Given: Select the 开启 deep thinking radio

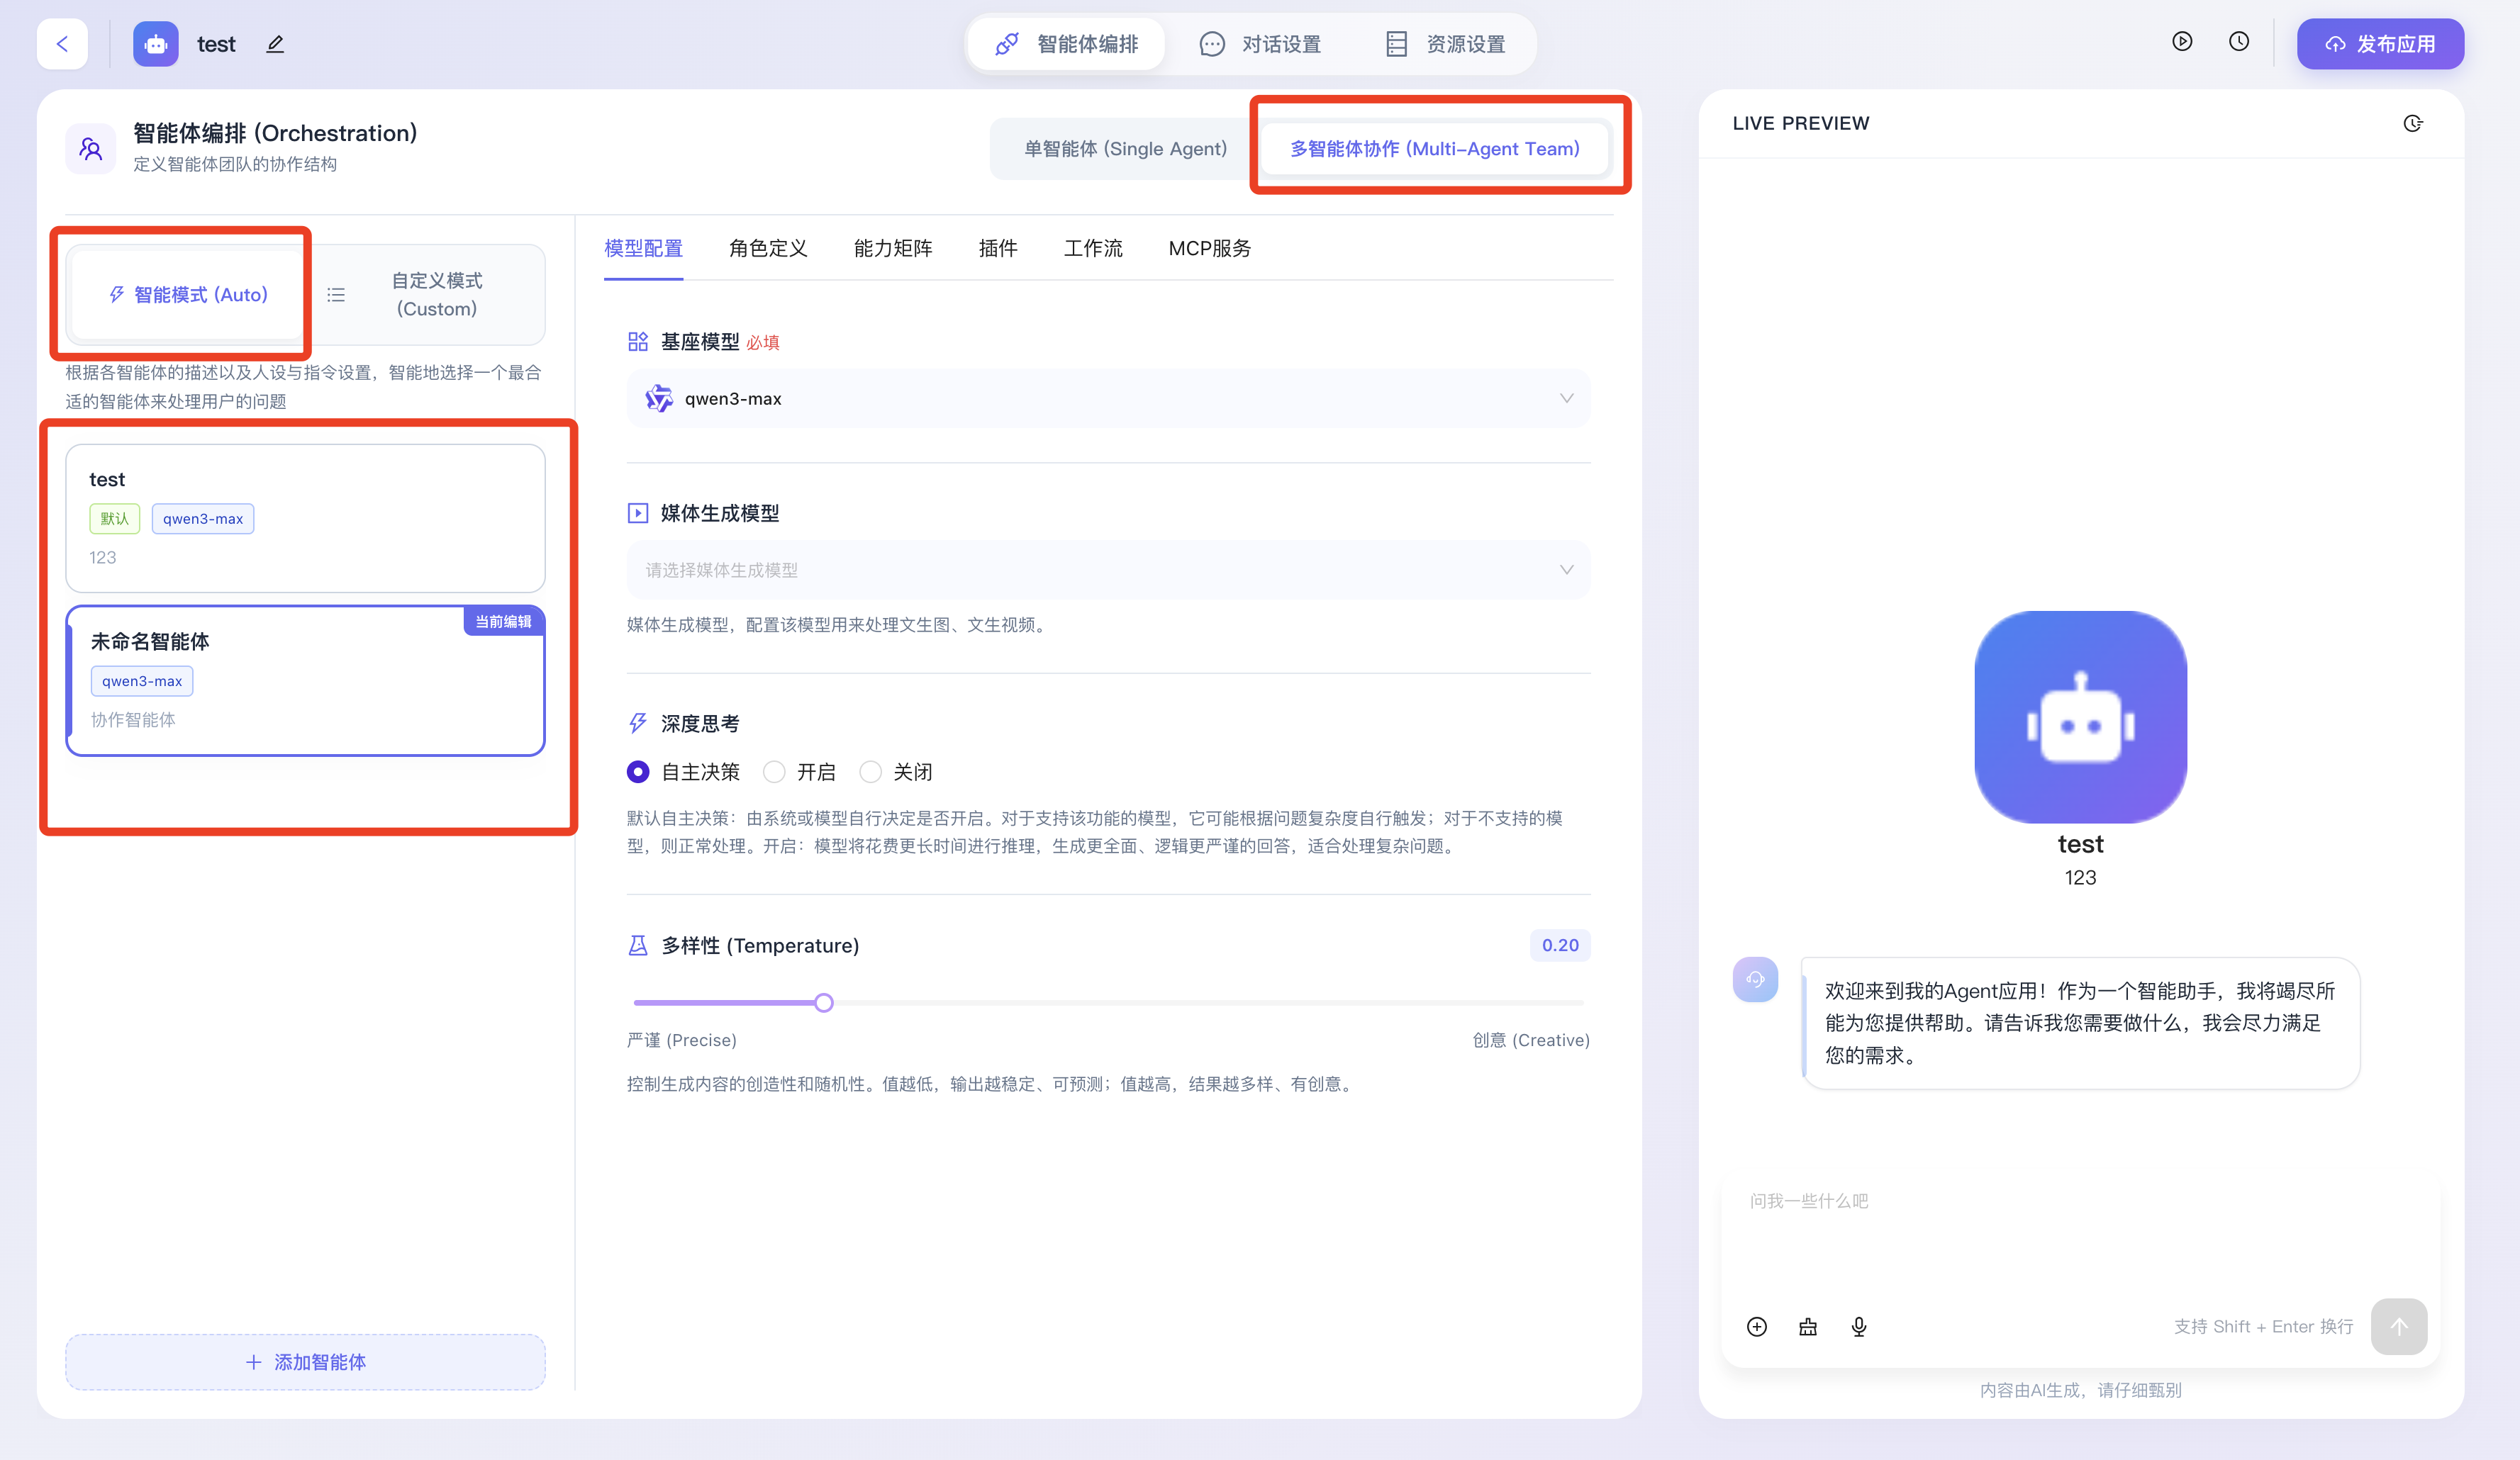Looking at the screenshot, I should (774, 772).
